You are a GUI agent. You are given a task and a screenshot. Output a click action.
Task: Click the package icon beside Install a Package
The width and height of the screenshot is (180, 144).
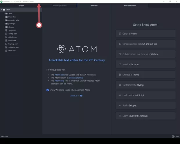[x=120, y=64]
